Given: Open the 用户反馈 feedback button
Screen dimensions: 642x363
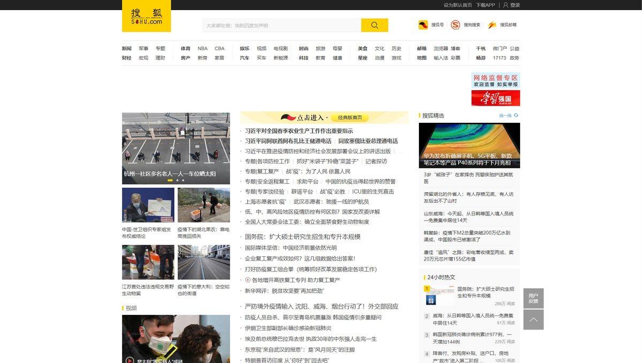Looking at the screenshot, I should point(533,298).
